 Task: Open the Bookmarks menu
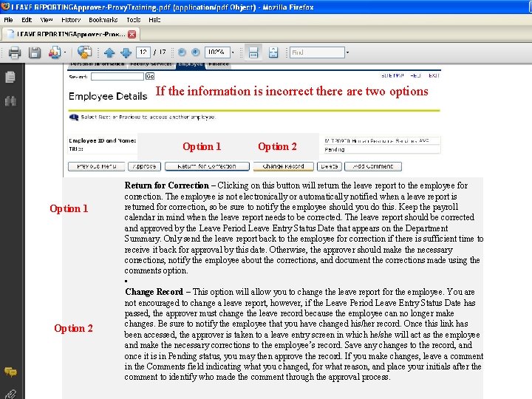[x=103, y=20]
